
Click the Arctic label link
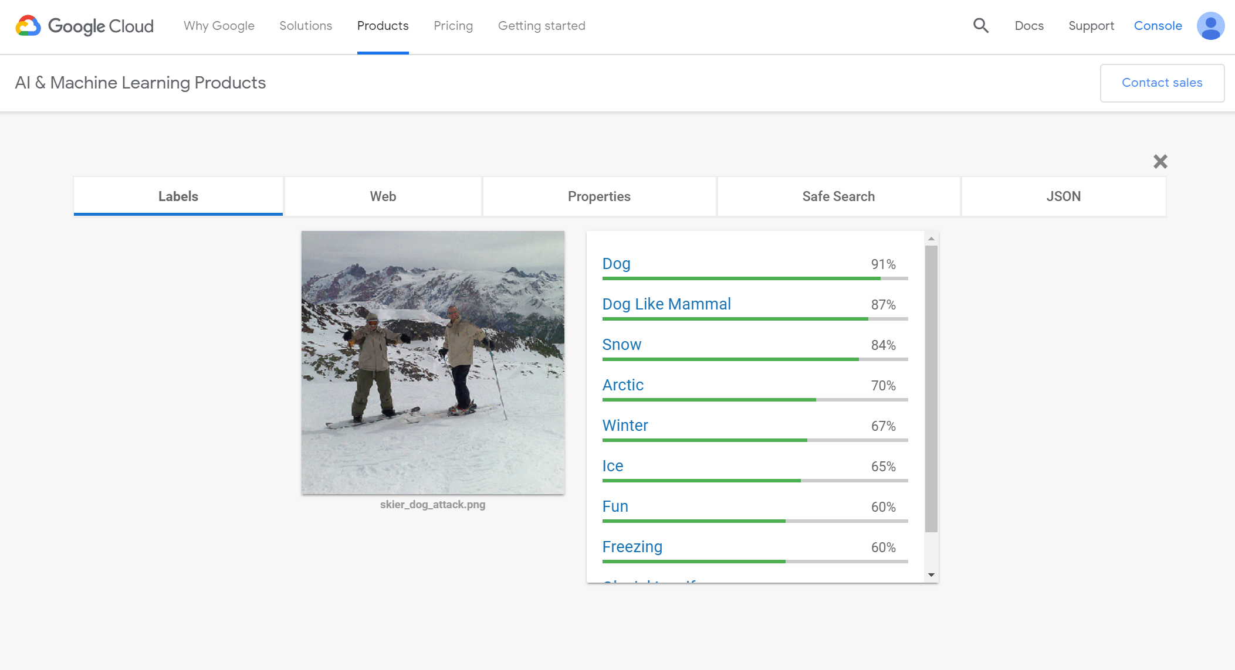623,385
